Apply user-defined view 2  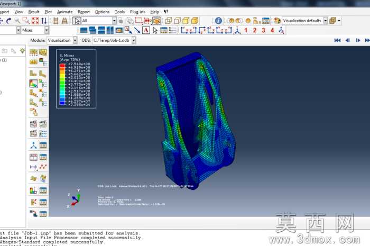click(255, 30)
